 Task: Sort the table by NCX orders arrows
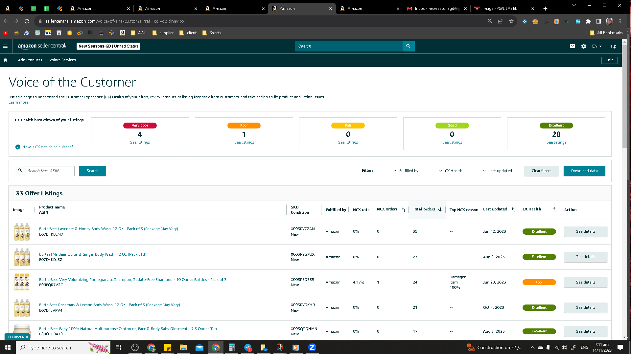[404, 209]
